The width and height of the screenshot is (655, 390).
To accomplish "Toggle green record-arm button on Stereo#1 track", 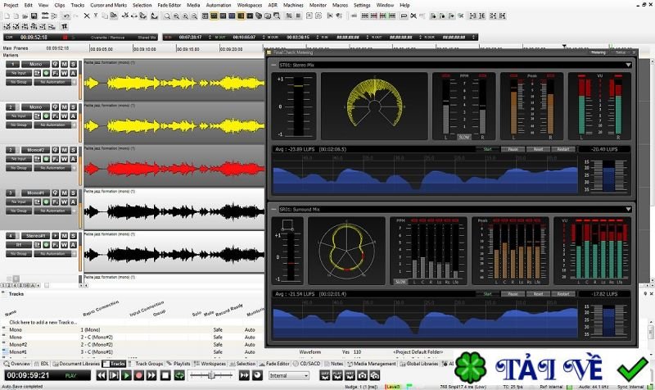I will [47, 245].
